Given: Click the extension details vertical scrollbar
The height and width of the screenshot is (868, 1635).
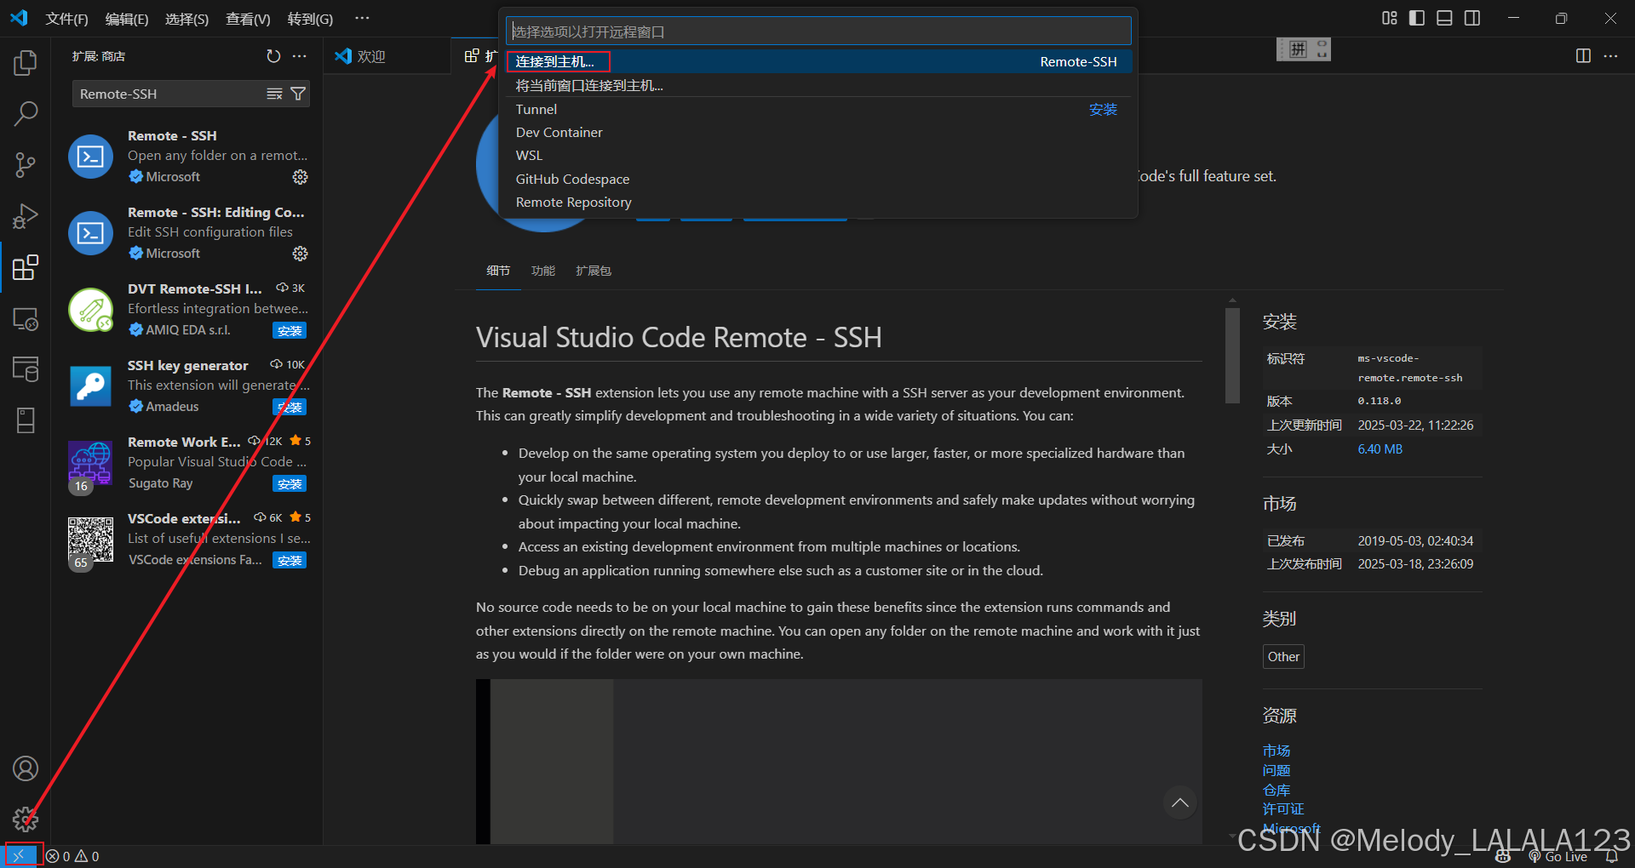Looking at the screenshot, I should pyautogui.click(x=1232, y=356).
